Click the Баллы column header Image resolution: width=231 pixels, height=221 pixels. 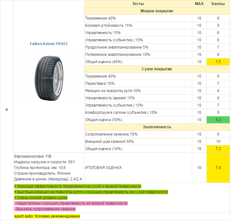click(218, 4)
